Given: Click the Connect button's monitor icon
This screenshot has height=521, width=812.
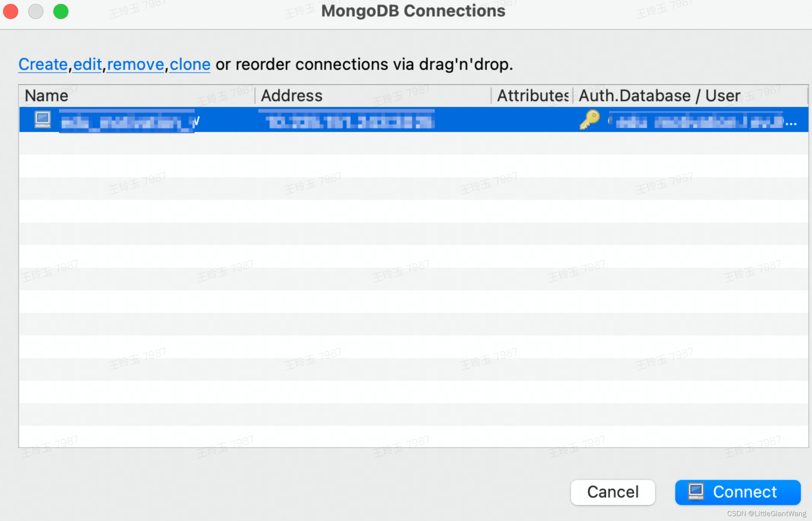Looking at the screenshot, I should 697,492.
